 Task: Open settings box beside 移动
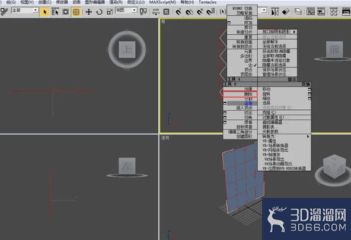pos(309,89)
